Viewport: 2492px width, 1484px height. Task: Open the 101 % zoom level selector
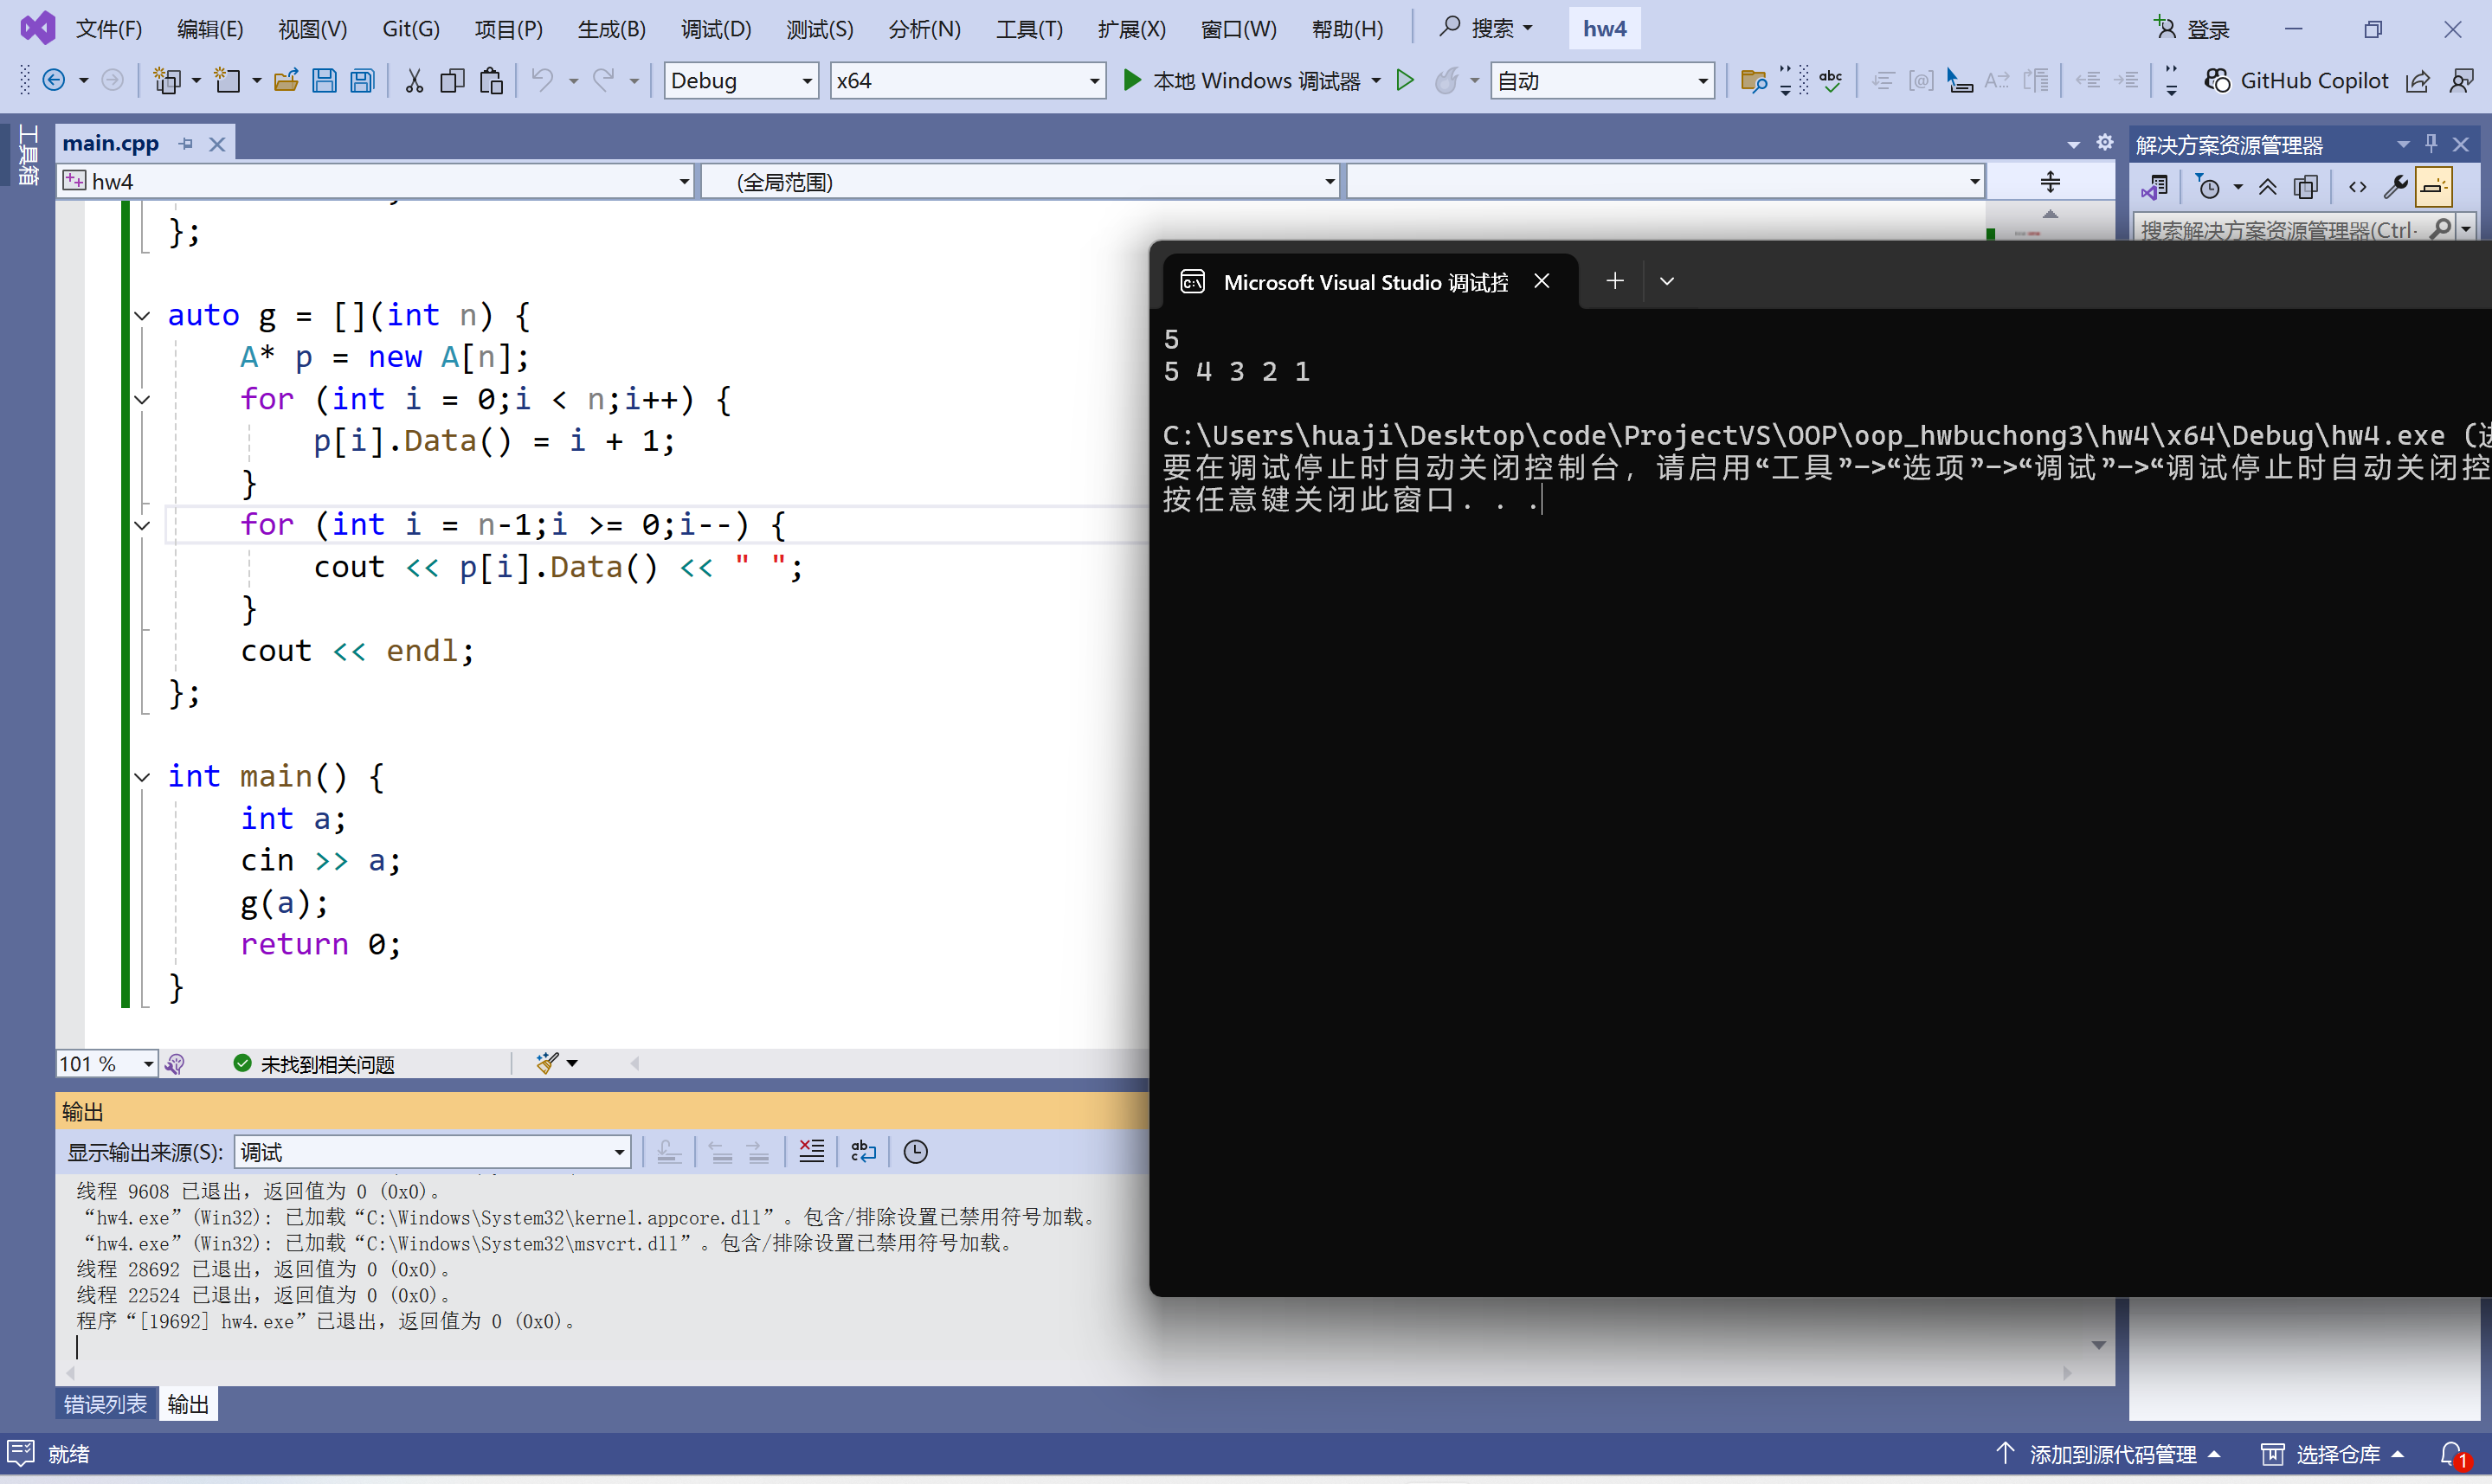[148, 1063]
